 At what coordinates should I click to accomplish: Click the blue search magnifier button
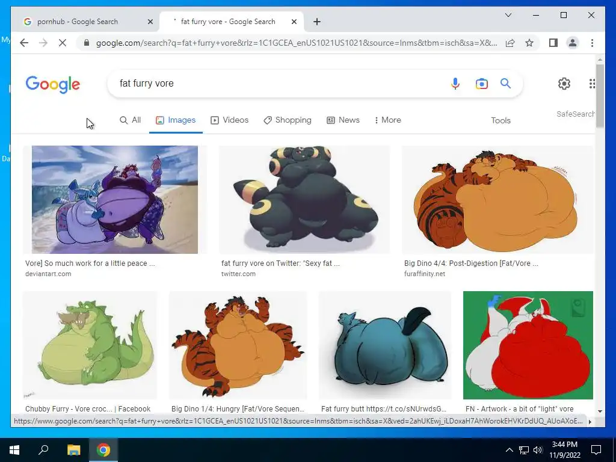tap(505, 83)
